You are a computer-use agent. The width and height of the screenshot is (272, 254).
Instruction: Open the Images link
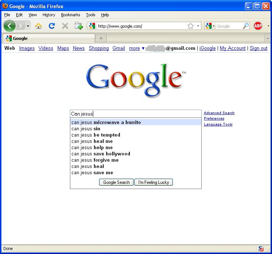tap(27, 48)
